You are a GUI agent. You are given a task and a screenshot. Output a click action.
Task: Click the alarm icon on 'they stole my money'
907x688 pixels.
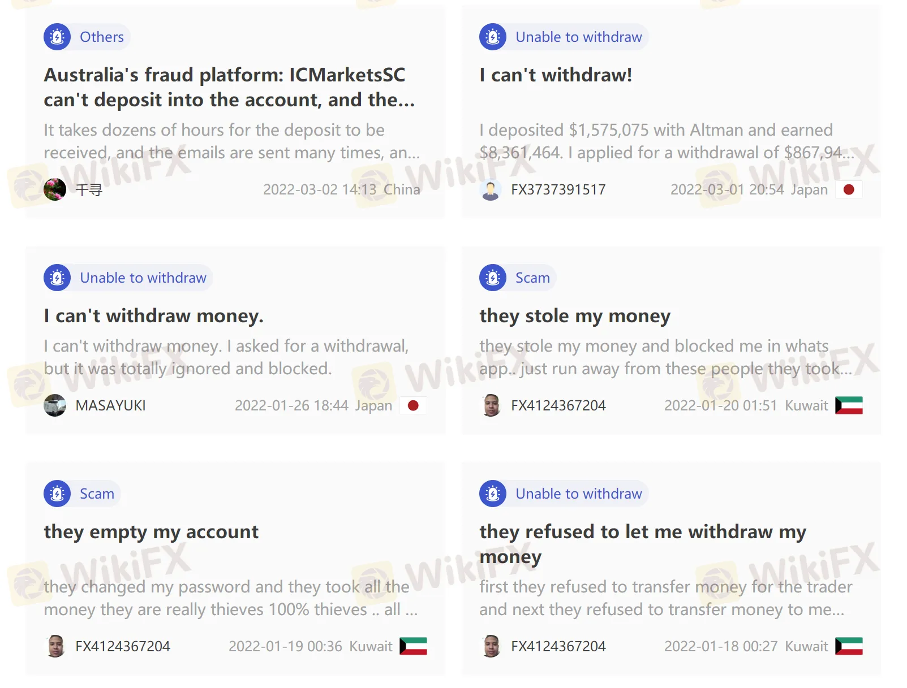[493, 278]
